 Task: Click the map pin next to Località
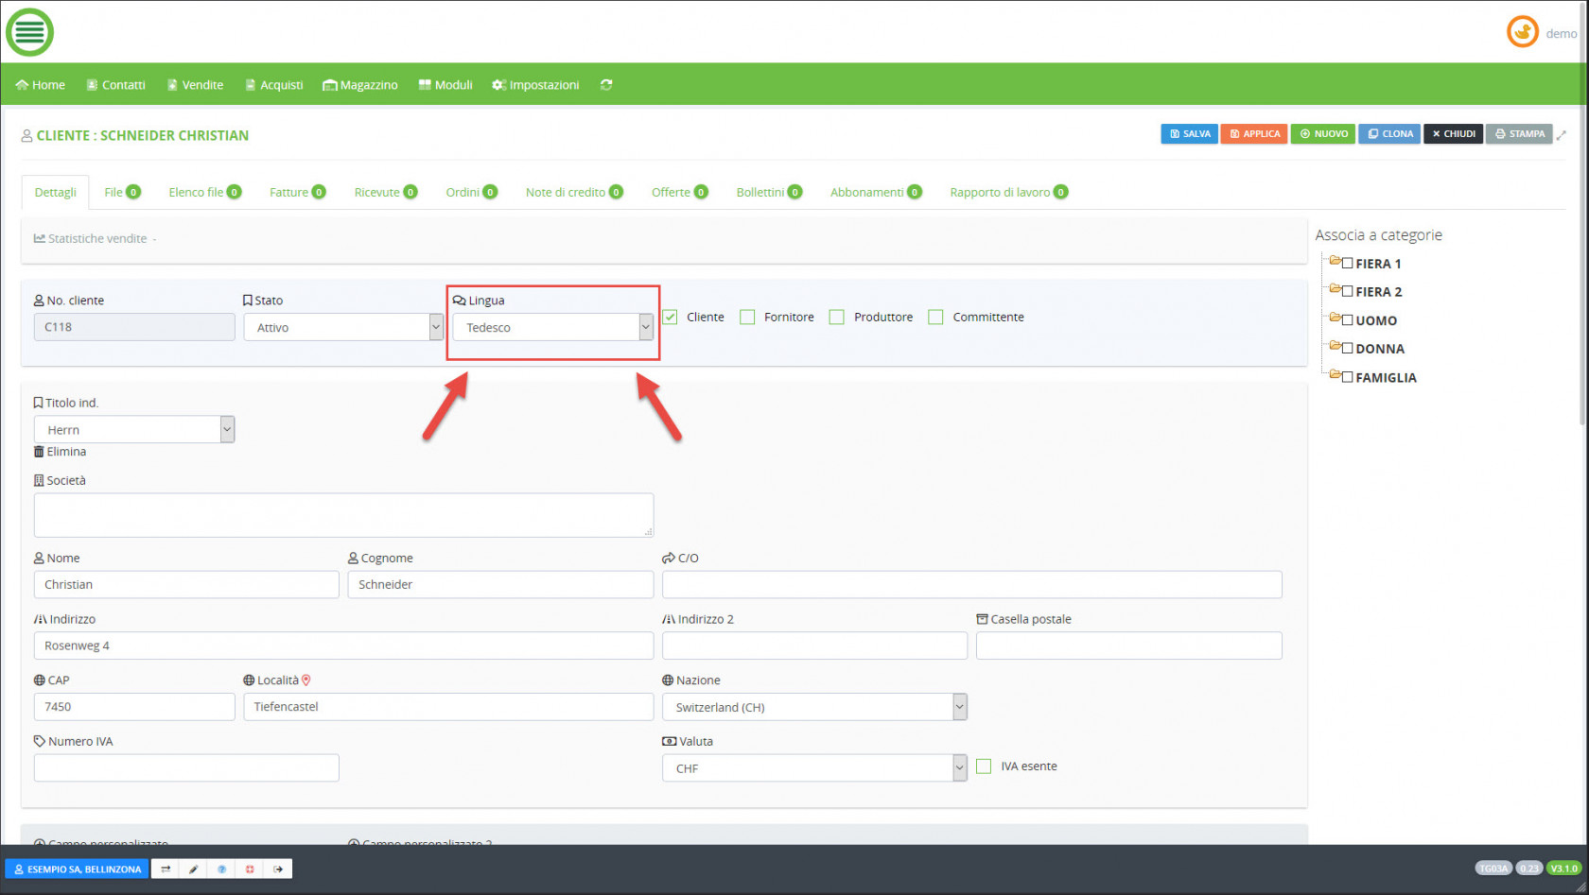tap(306, 680)
